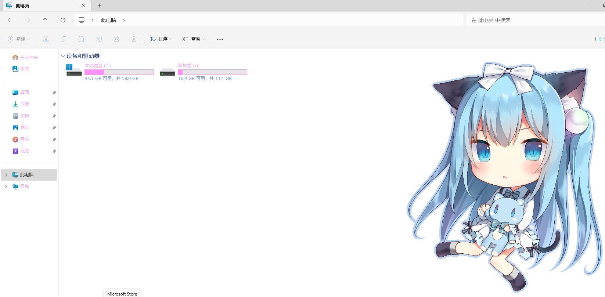Go up one directory level
605x297 pixels.
45,20
